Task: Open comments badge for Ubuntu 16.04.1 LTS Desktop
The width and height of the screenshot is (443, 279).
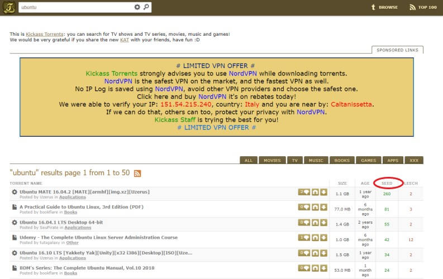Action: (304, 223)
